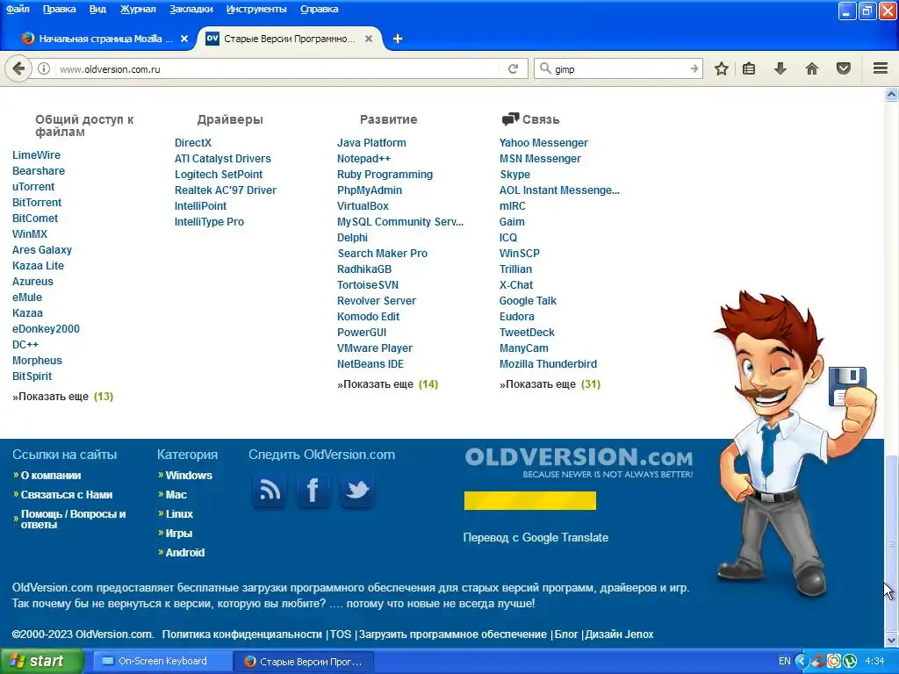
Task: Open DirectX drivers link
Action: point(192,143)
